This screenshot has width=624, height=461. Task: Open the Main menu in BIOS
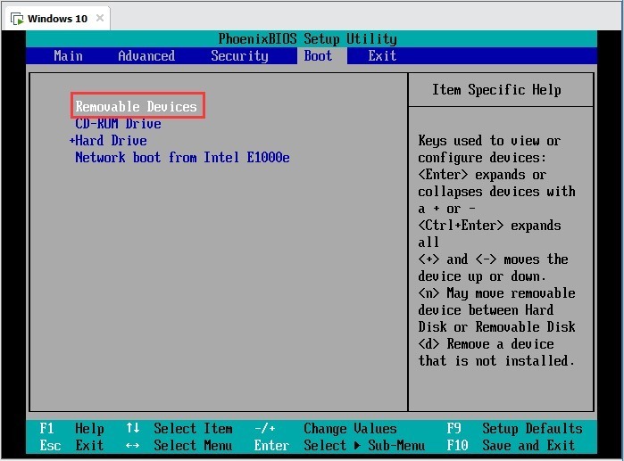tap(69, 55)
